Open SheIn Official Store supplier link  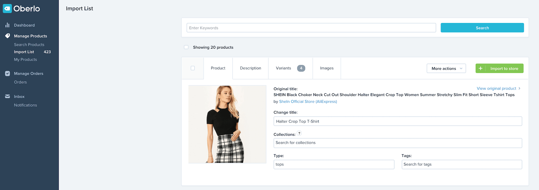pyautogui.click(x=308, y=101)
